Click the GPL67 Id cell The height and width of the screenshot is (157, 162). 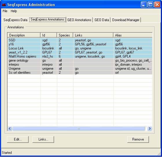coord(49,52)
